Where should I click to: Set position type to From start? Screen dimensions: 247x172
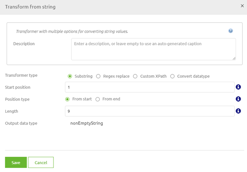[67, 99]
